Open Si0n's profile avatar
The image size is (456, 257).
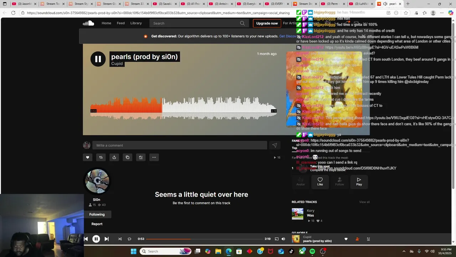(x=97, y=181)
